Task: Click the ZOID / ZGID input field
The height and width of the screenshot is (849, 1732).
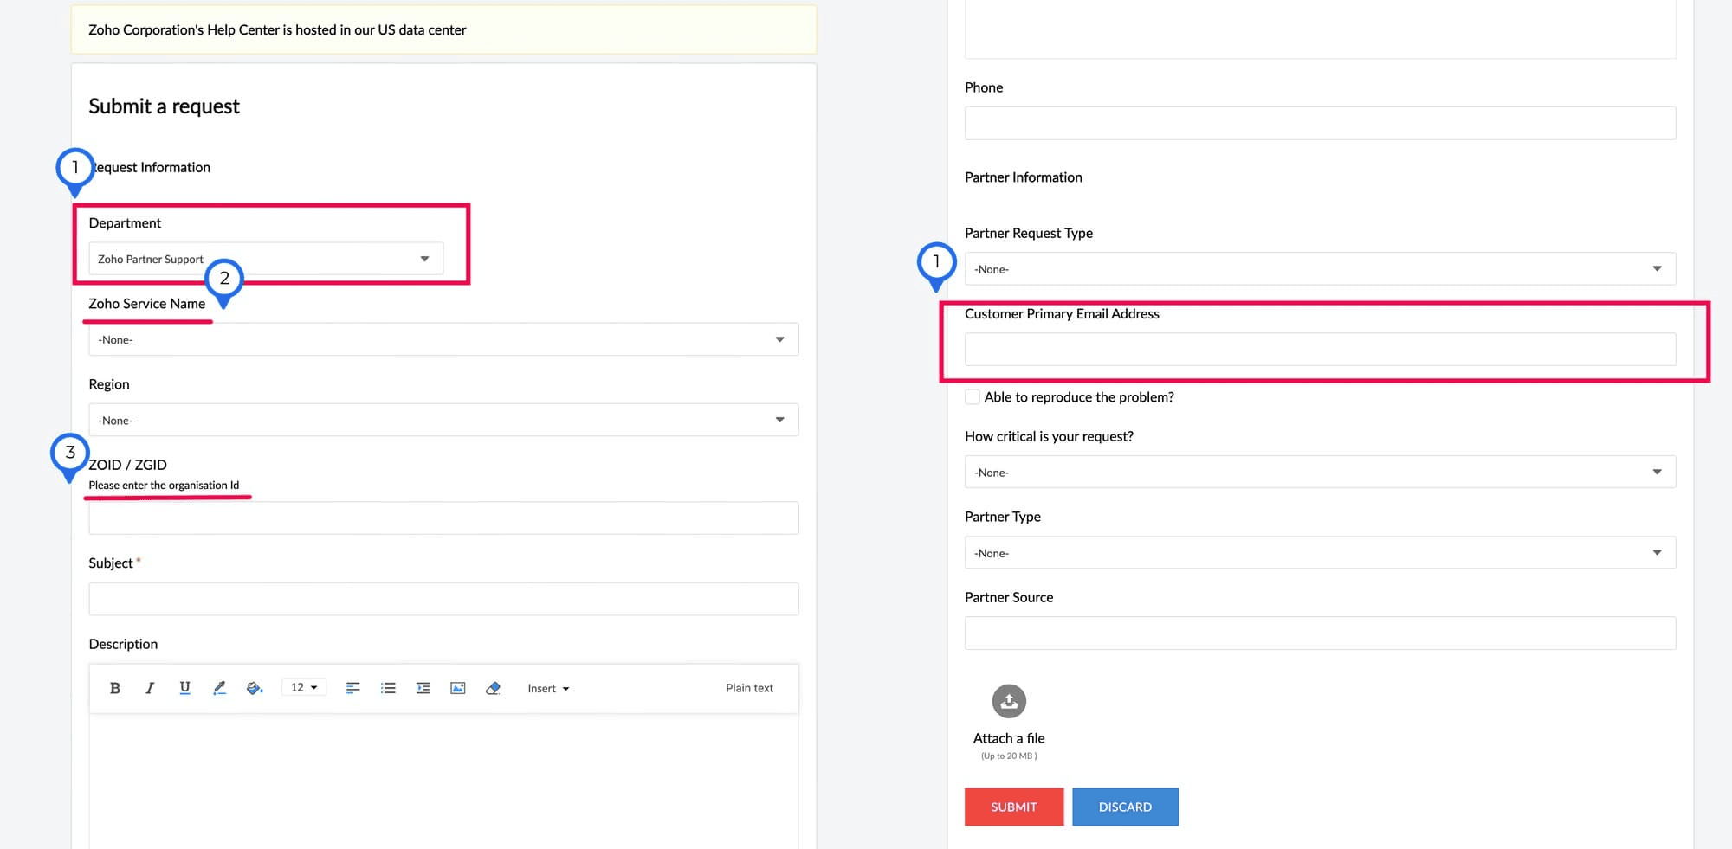Action: pos(443,518)
